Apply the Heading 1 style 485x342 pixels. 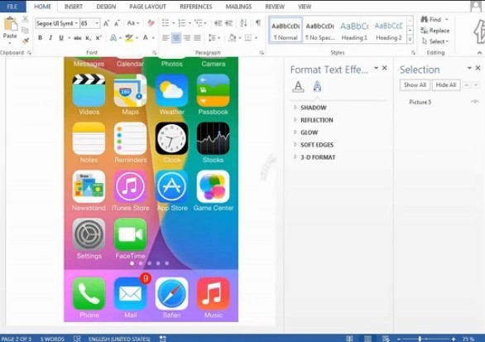[x=354, y=31]
